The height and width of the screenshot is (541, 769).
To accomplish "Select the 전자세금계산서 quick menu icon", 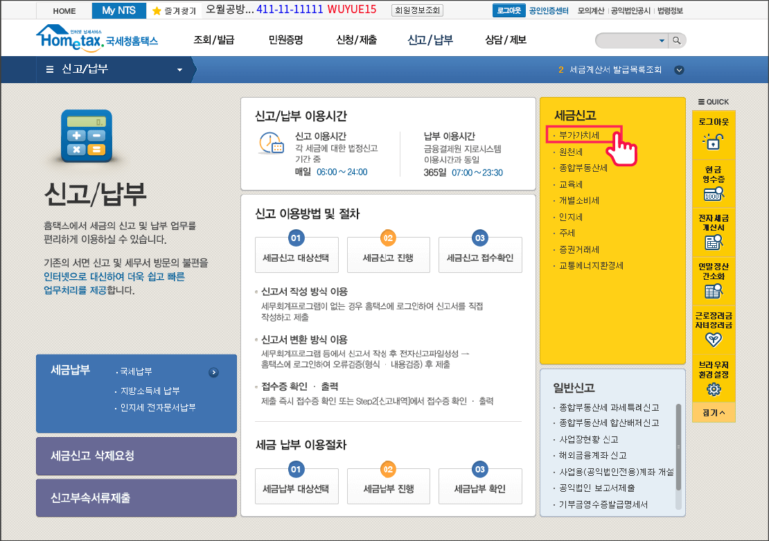I will pos(714,241).
